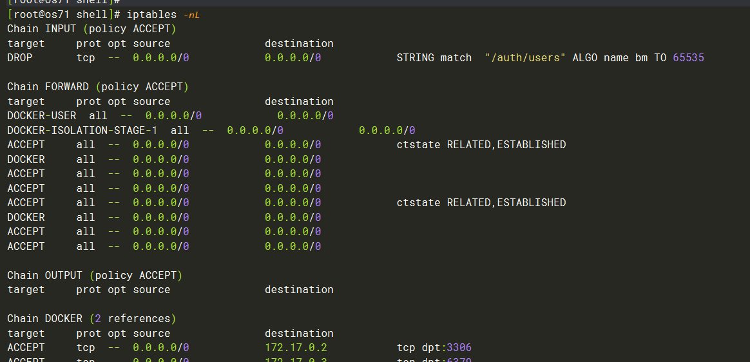Click the root@os71 shell prompt

(x=52, y=14)
